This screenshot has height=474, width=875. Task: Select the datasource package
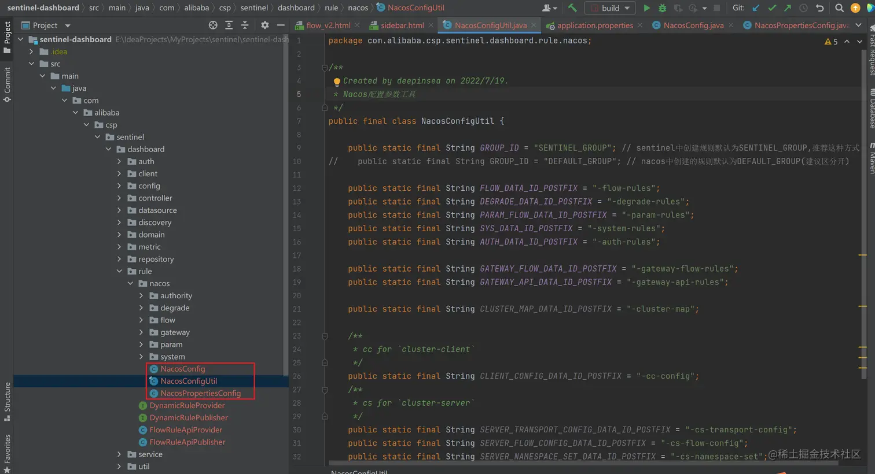tap(157, 210)
